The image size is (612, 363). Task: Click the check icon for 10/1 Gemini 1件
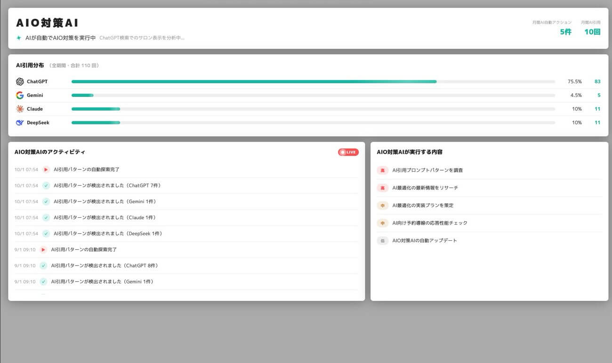[46, 201]
